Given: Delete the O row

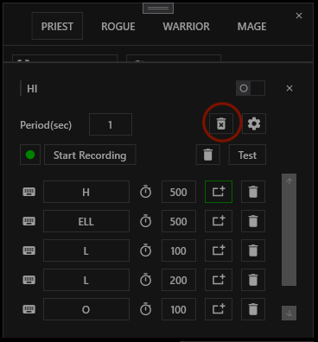Looking at the screenshot, I should 253,309.
